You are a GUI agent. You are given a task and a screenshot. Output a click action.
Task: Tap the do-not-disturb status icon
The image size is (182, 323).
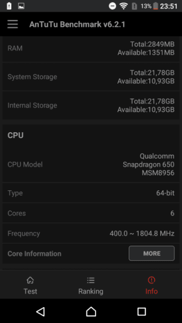pyautogui.click(x=112, y=6)
